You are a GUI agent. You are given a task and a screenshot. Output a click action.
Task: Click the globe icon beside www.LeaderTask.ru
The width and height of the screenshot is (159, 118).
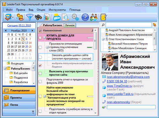(x=104, y=95)
